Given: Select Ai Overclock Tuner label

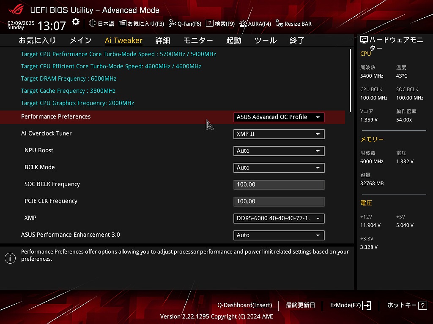Looking at the screenshot, I should point(47,133).
